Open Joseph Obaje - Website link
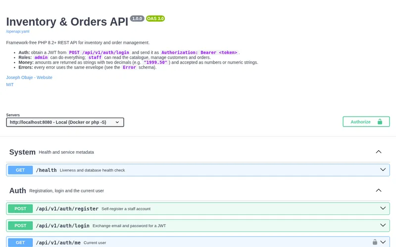Screen dimensions: 396x247 pyautogui.click(x=29, y=78)
